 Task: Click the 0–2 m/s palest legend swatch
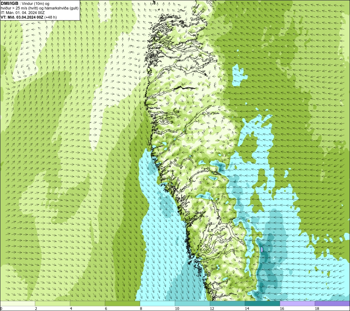[17, 303]
